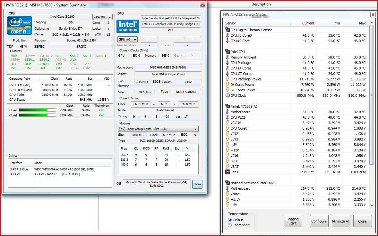
Task: Click lightning icon beside VIN6
Action: click(x=227, y=156)
